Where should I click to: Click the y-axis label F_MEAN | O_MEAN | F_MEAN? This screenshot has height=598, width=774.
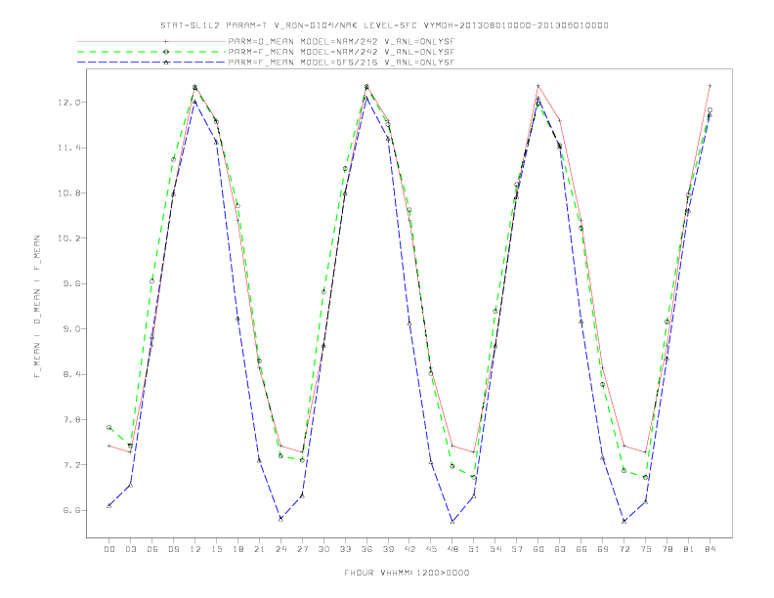(x=37, y=307)
